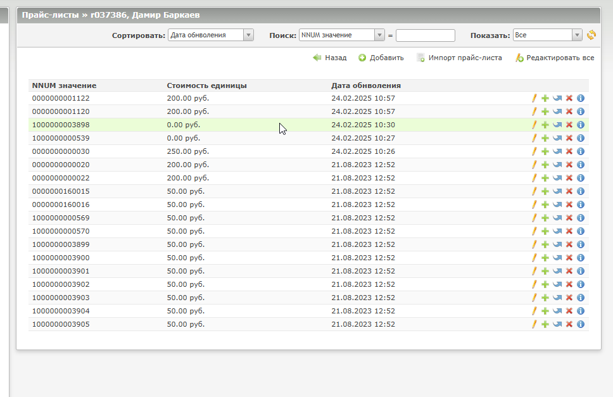
Task: Expand the Поиск field dropdown NNUM значение
Action: 342,35
